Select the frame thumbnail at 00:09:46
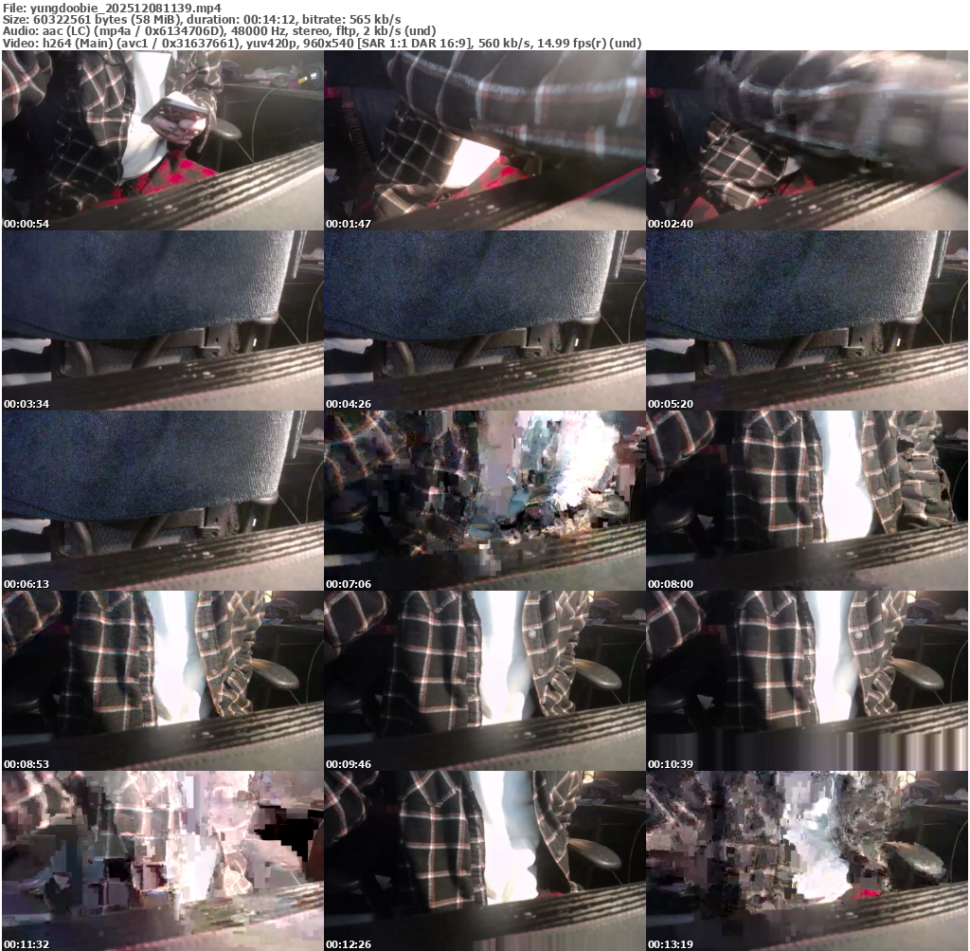This screenshot has width=970, height=951. pyautogui.click(x=485, y=681)
